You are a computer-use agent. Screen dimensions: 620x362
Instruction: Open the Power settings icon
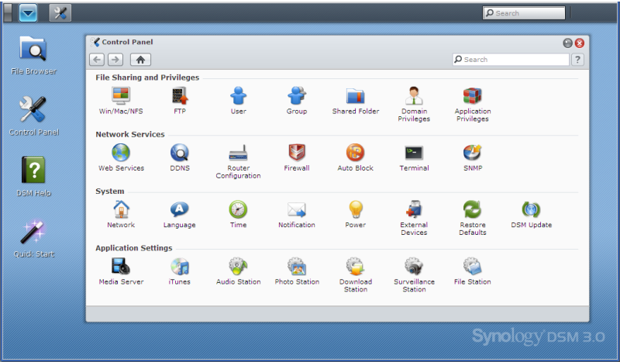[x=356, y=209]
